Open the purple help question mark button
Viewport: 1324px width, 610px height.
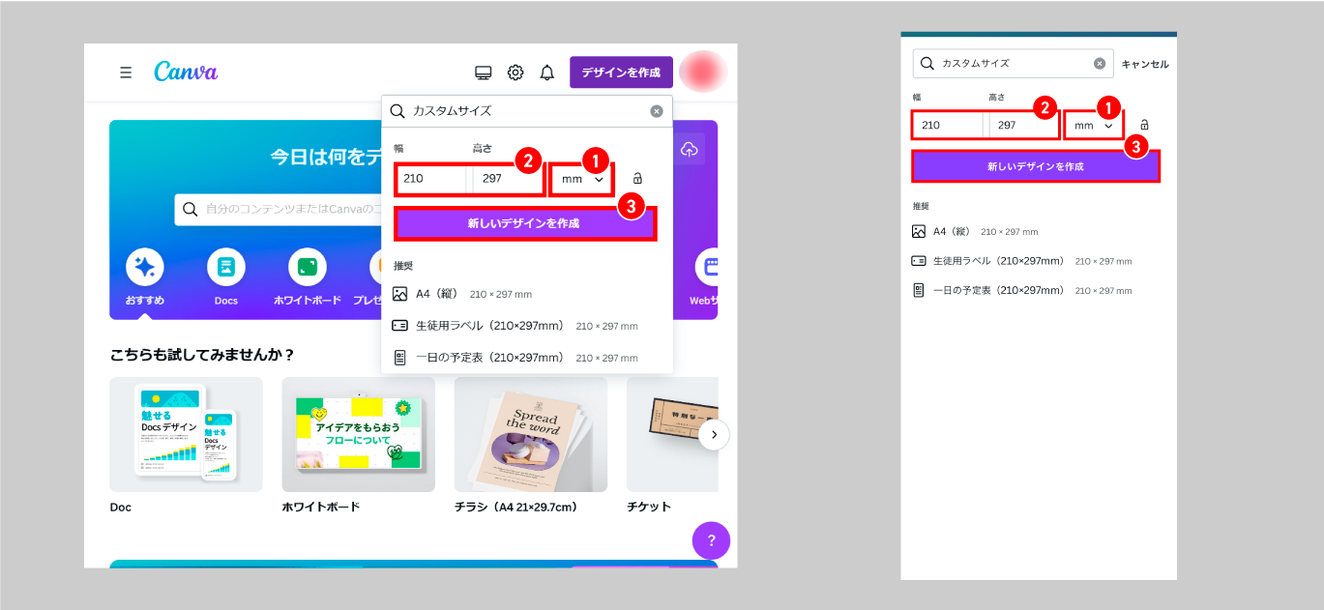tap(711, 540)
